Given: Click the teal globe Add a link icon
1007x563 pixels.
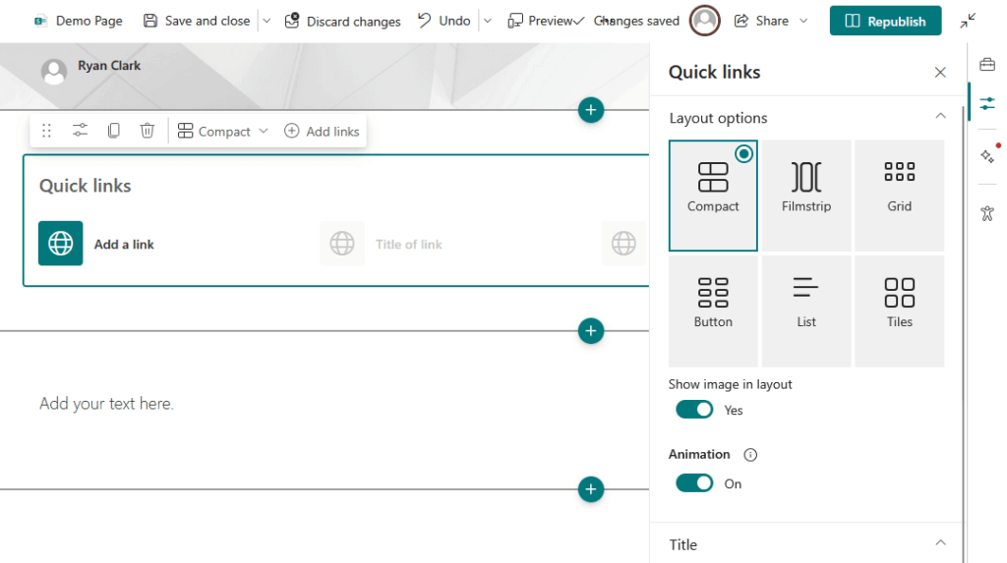Looking at the screenshot, I should coord(60,244).
